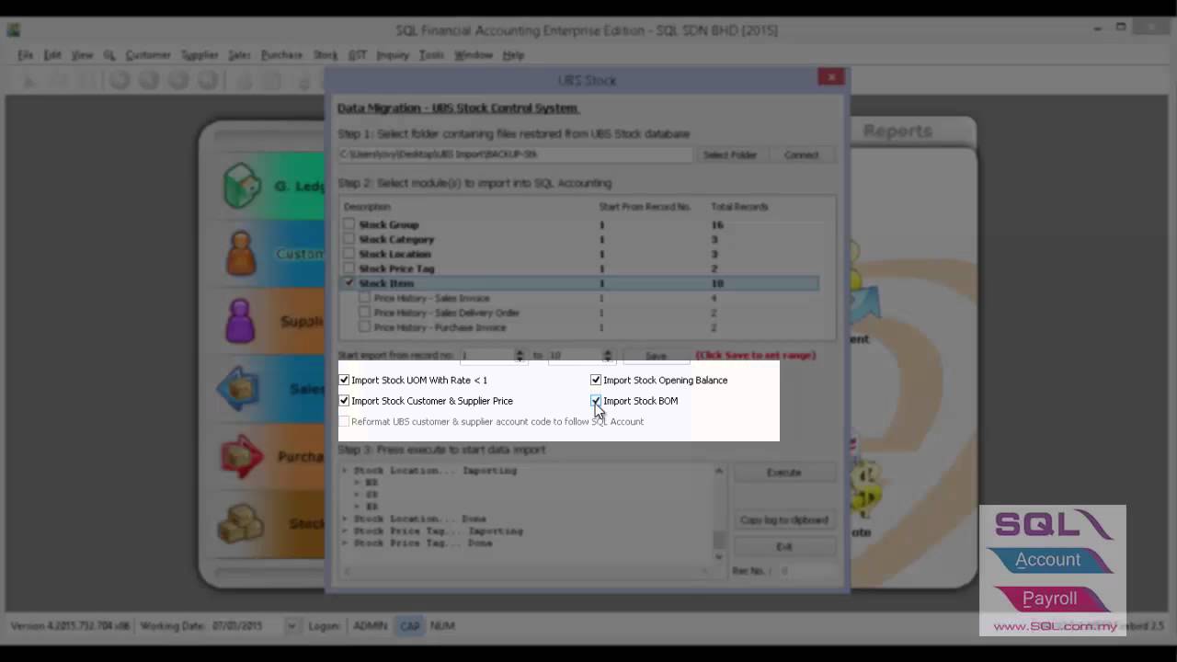Open the Supplier module purple person icon
Screen dimensions: 1177x662
click(240, 321)
